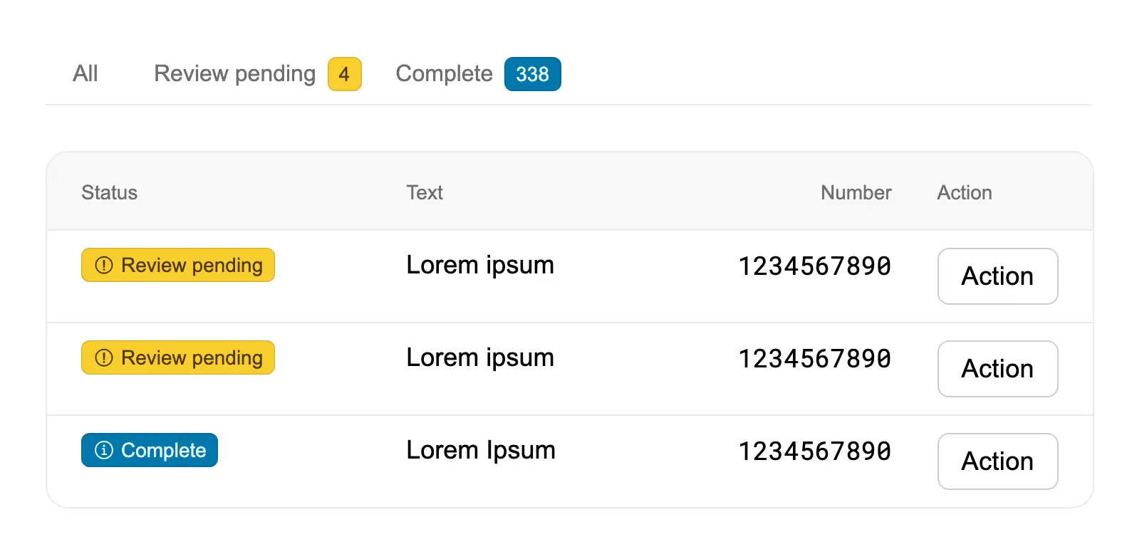
Task: Click the Number column header
Action: (x=856, y=193)
